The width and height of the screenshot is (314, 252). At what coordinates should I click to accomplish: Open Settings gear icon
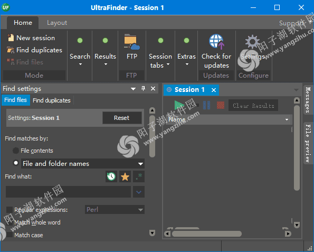tap(252, 42)
